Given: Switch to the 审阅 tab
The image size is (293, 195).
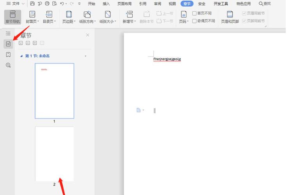Looking at the screenshot, I should point(158,4).
